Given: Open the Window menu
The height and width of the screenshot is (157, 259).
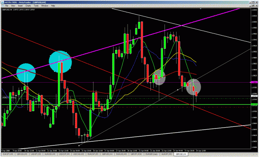Looking at the screenshot, I should coord(45,6).
